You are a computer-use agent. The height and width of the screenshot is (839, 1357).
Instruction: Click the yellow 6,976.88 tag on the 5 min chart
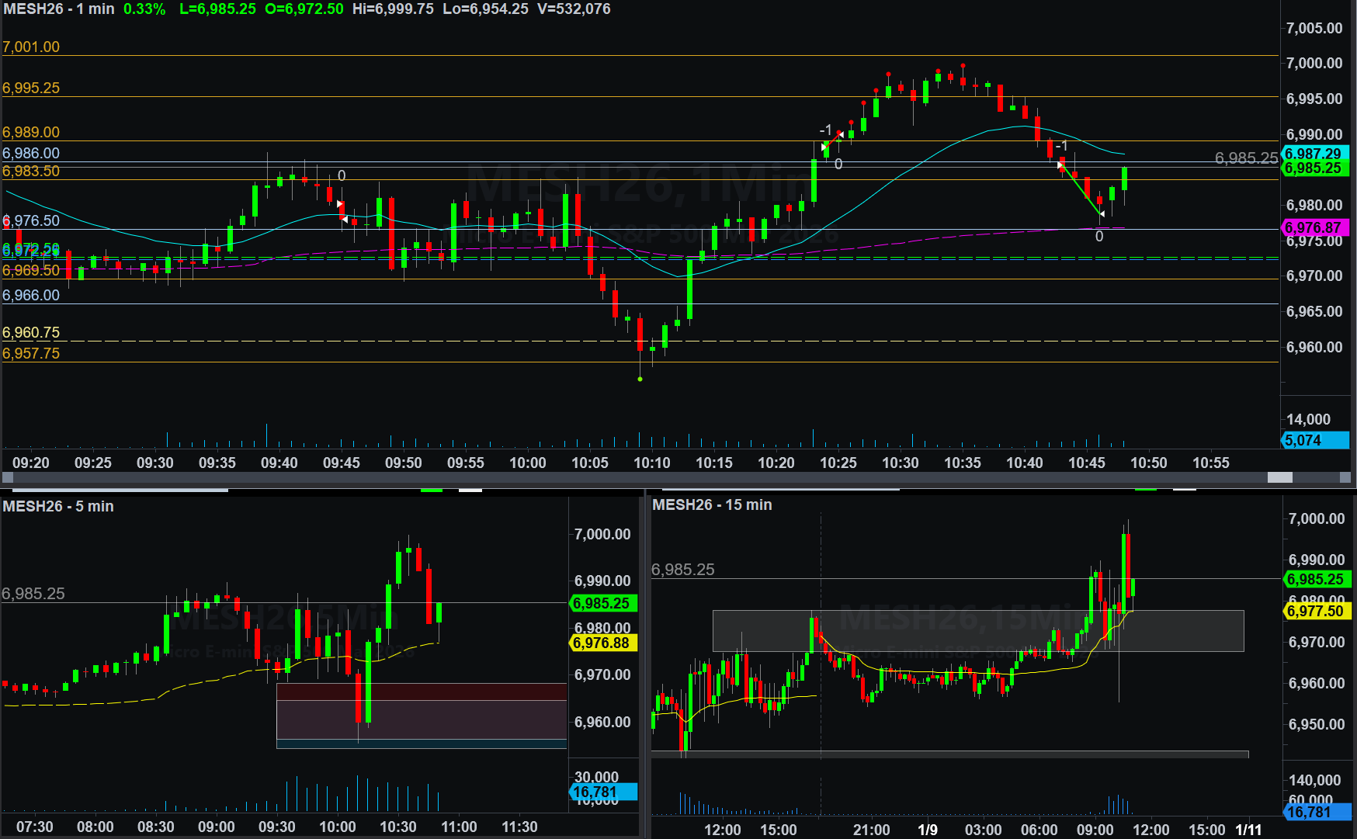pyautogui.click(x=602, y=643)
